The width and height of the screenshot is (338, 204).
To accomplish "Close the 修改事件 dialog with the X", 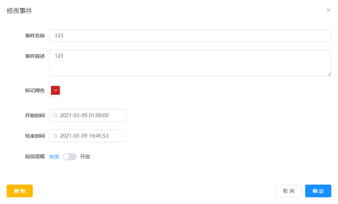I will coord(328,10).
